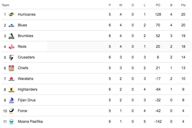Viewport: 192px width, 128px height.
Task: Click the Pts column header
Action: pyautogui.click(x=183, y=5)
